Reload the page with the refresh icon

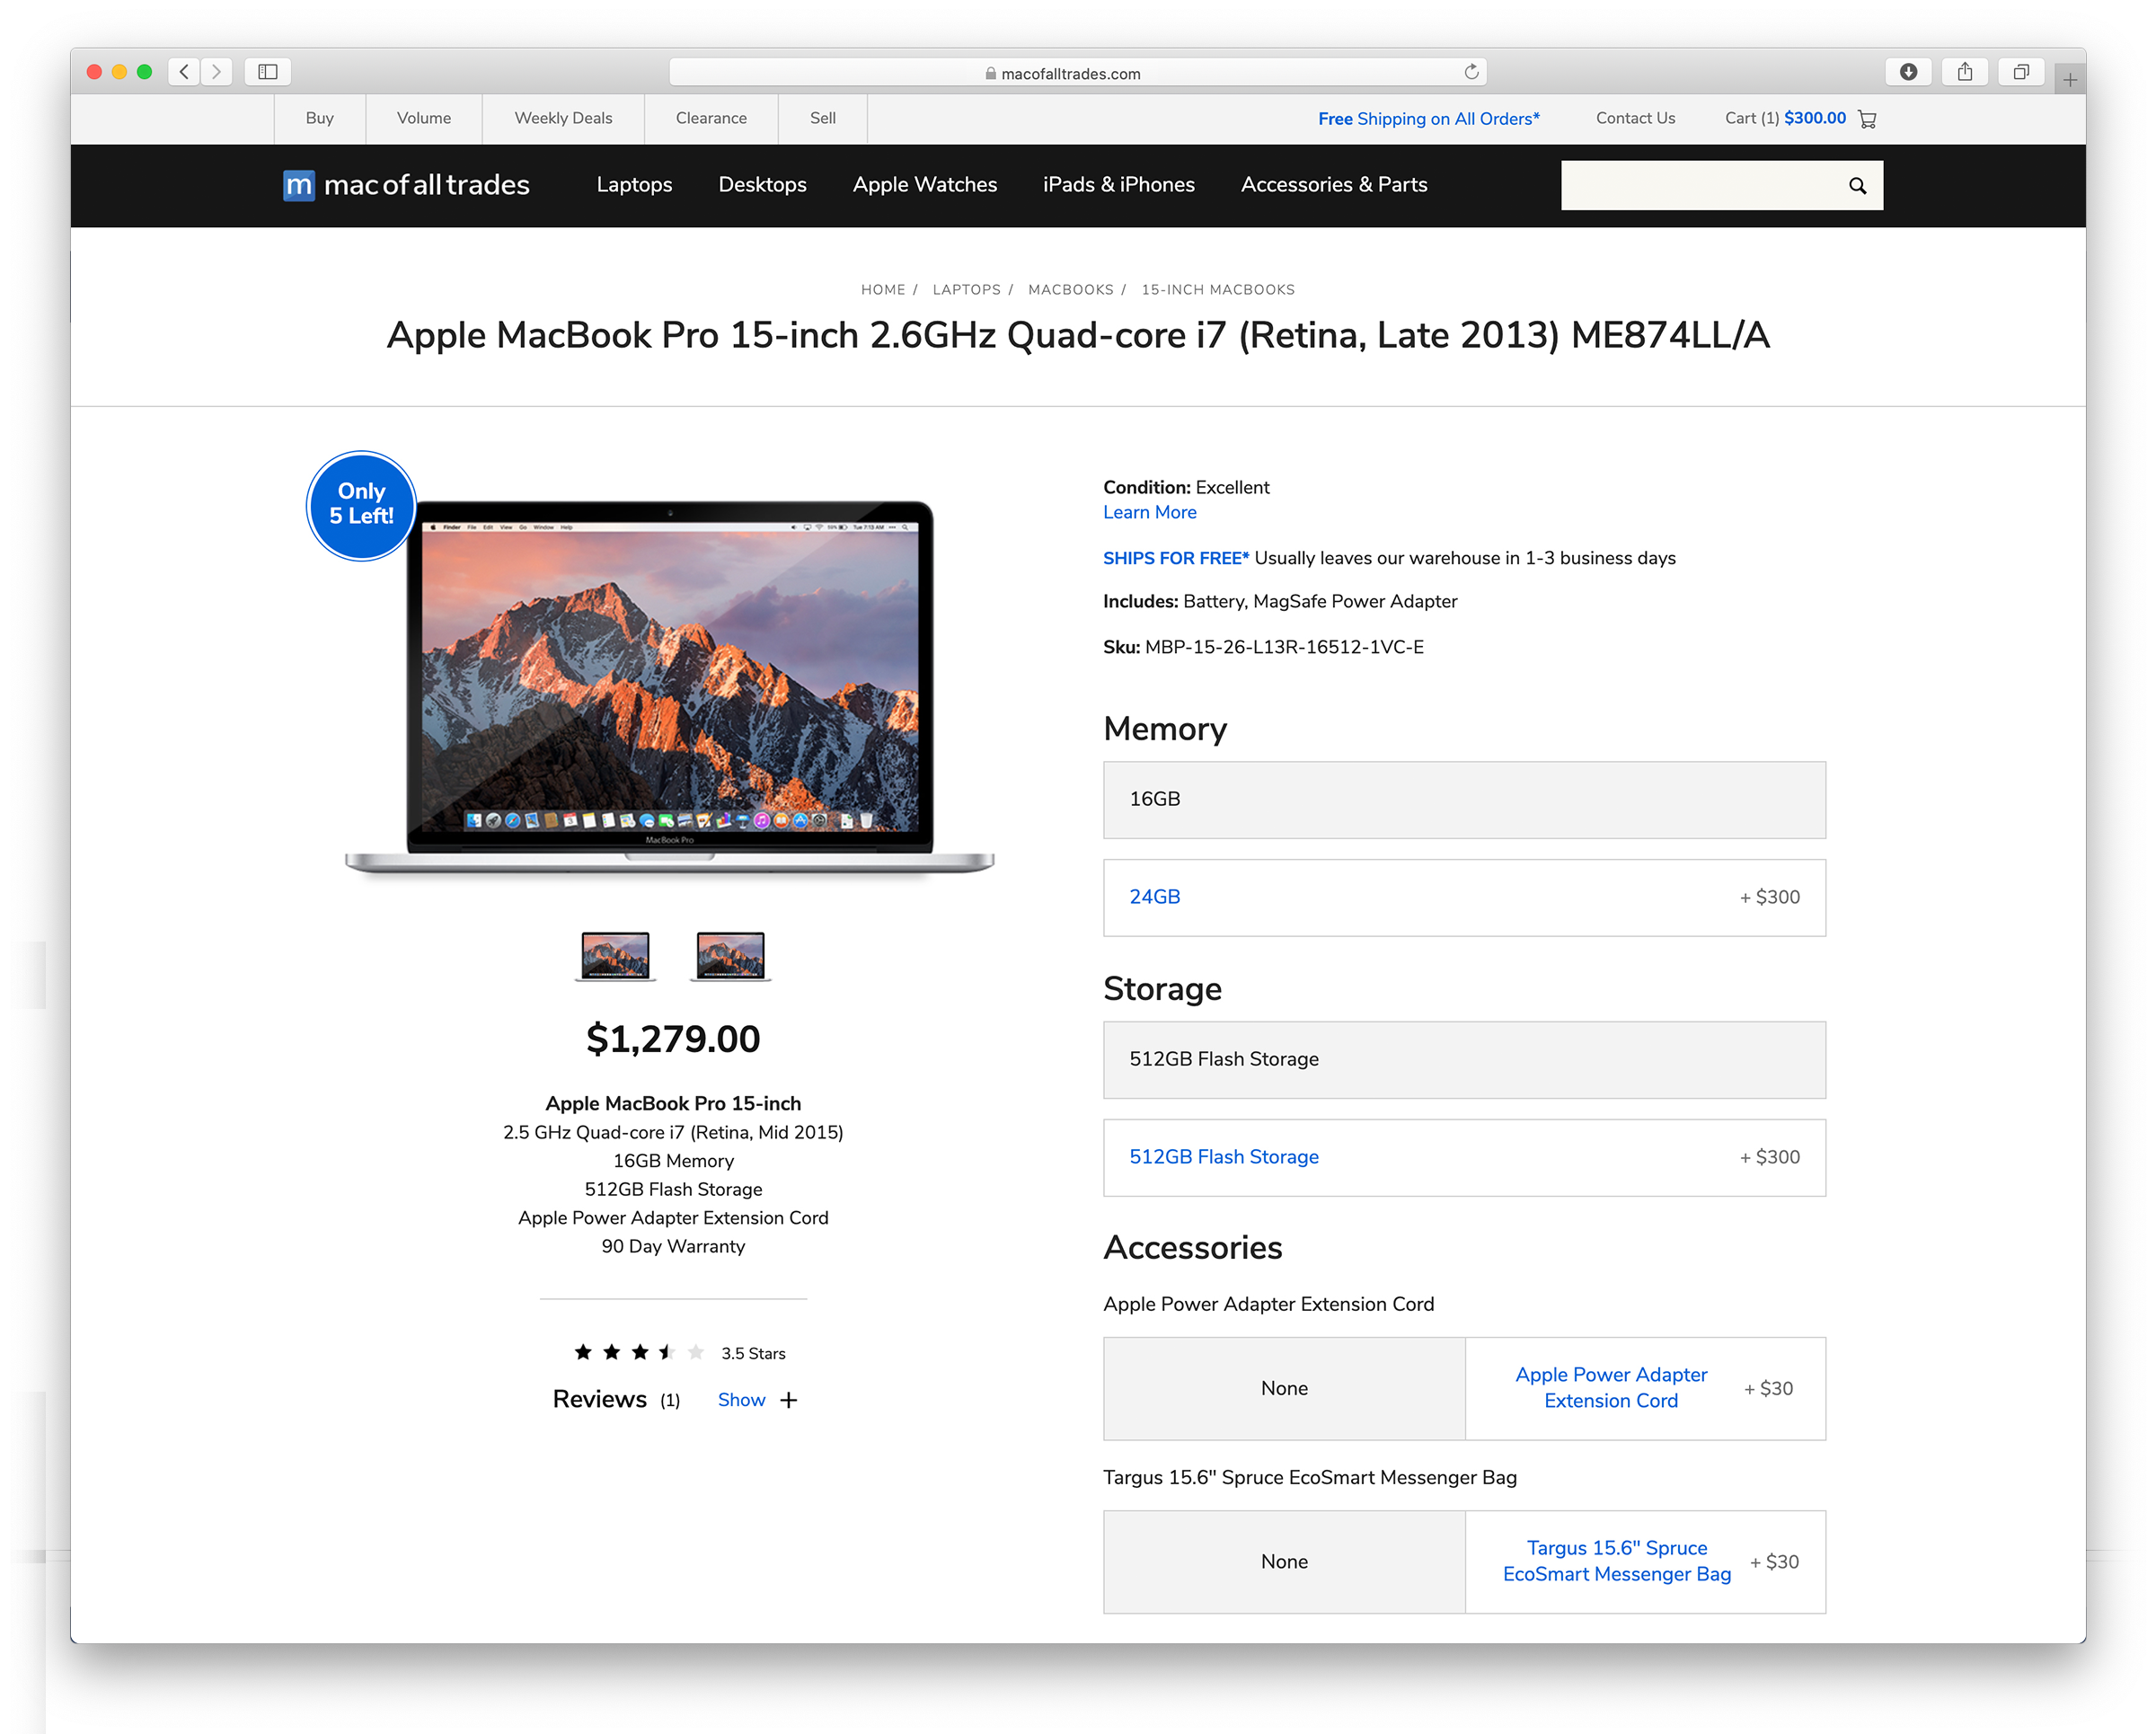tap(1471, 72)
